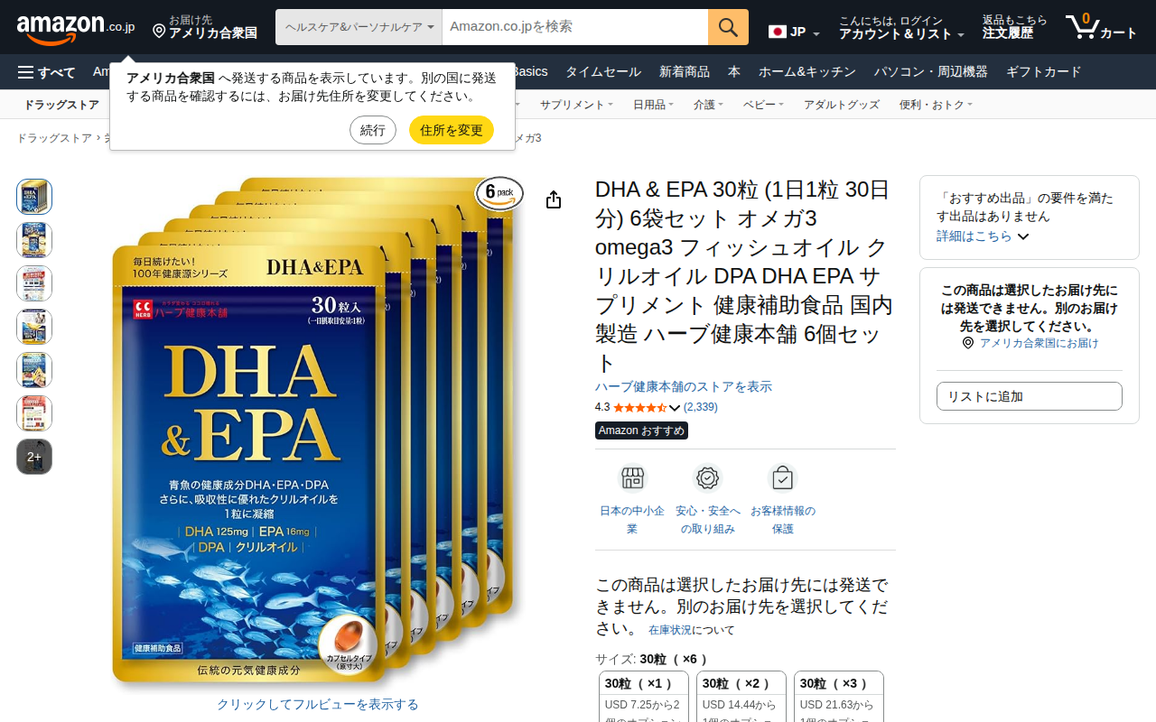Click the リストに追加 button
Image resolution: width=1156 pixels, height=722 pixels.
point(1030,396)
